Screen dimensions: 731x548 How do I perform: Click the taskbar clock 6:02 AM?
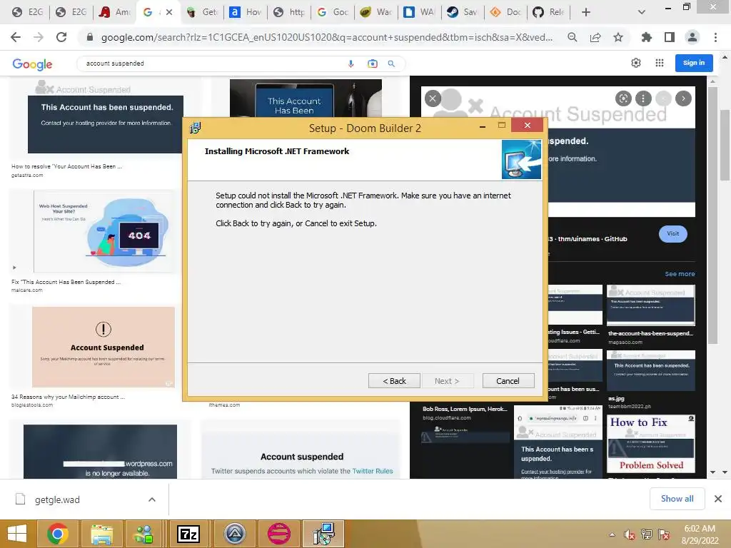pos(700,529)
